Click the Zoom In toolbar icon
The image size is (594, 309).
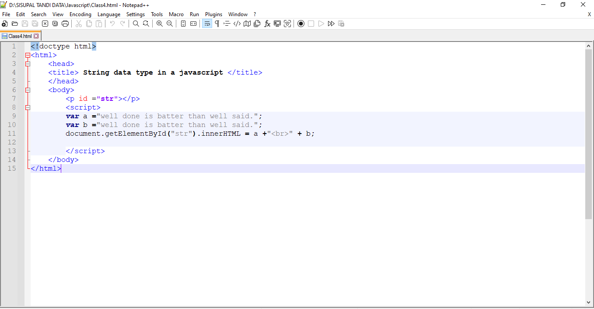tap(160, 24)
